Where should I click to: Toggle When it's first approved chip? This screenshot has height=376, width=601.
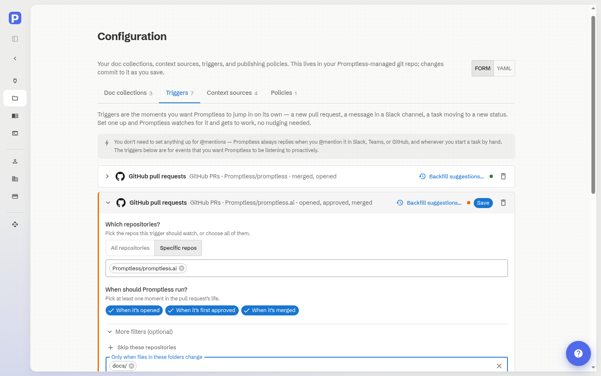point(202,310)
